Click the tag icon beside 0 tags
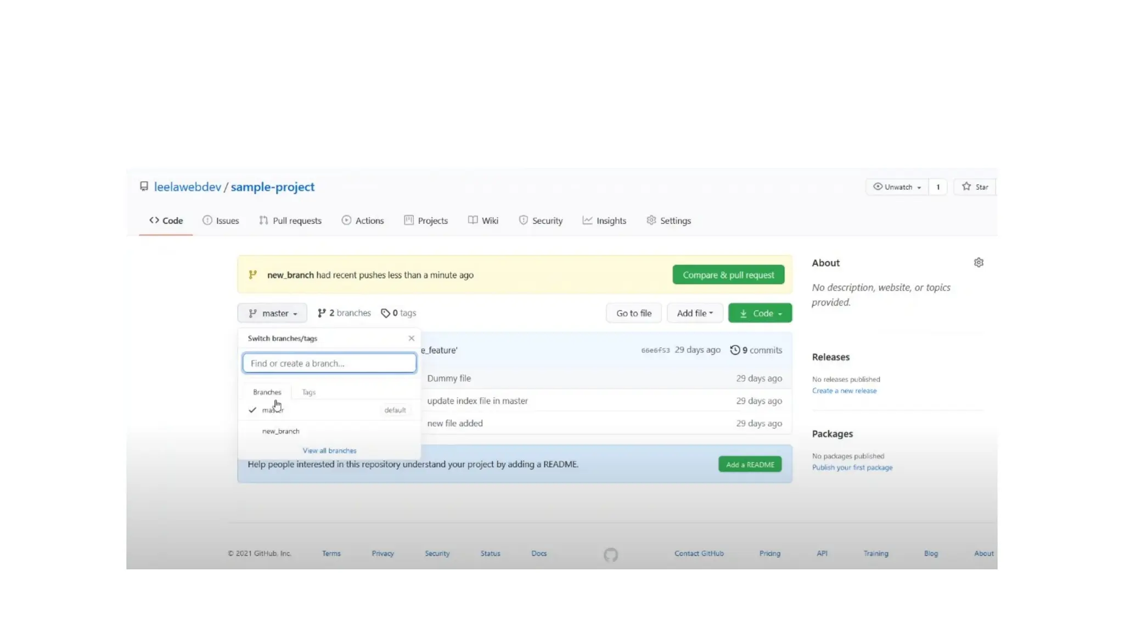The width and height of the screenshot is (1124, 632). (x=385, y=313)
